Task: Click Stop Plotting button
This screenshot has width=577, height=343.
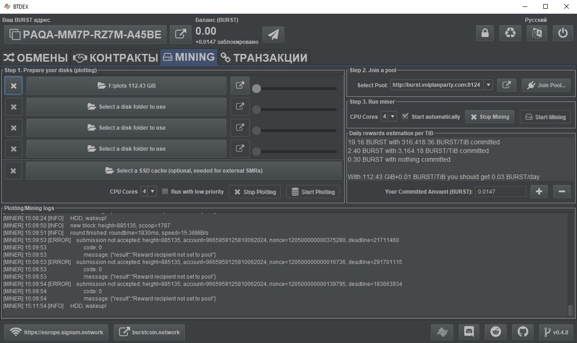Action: 255,192
